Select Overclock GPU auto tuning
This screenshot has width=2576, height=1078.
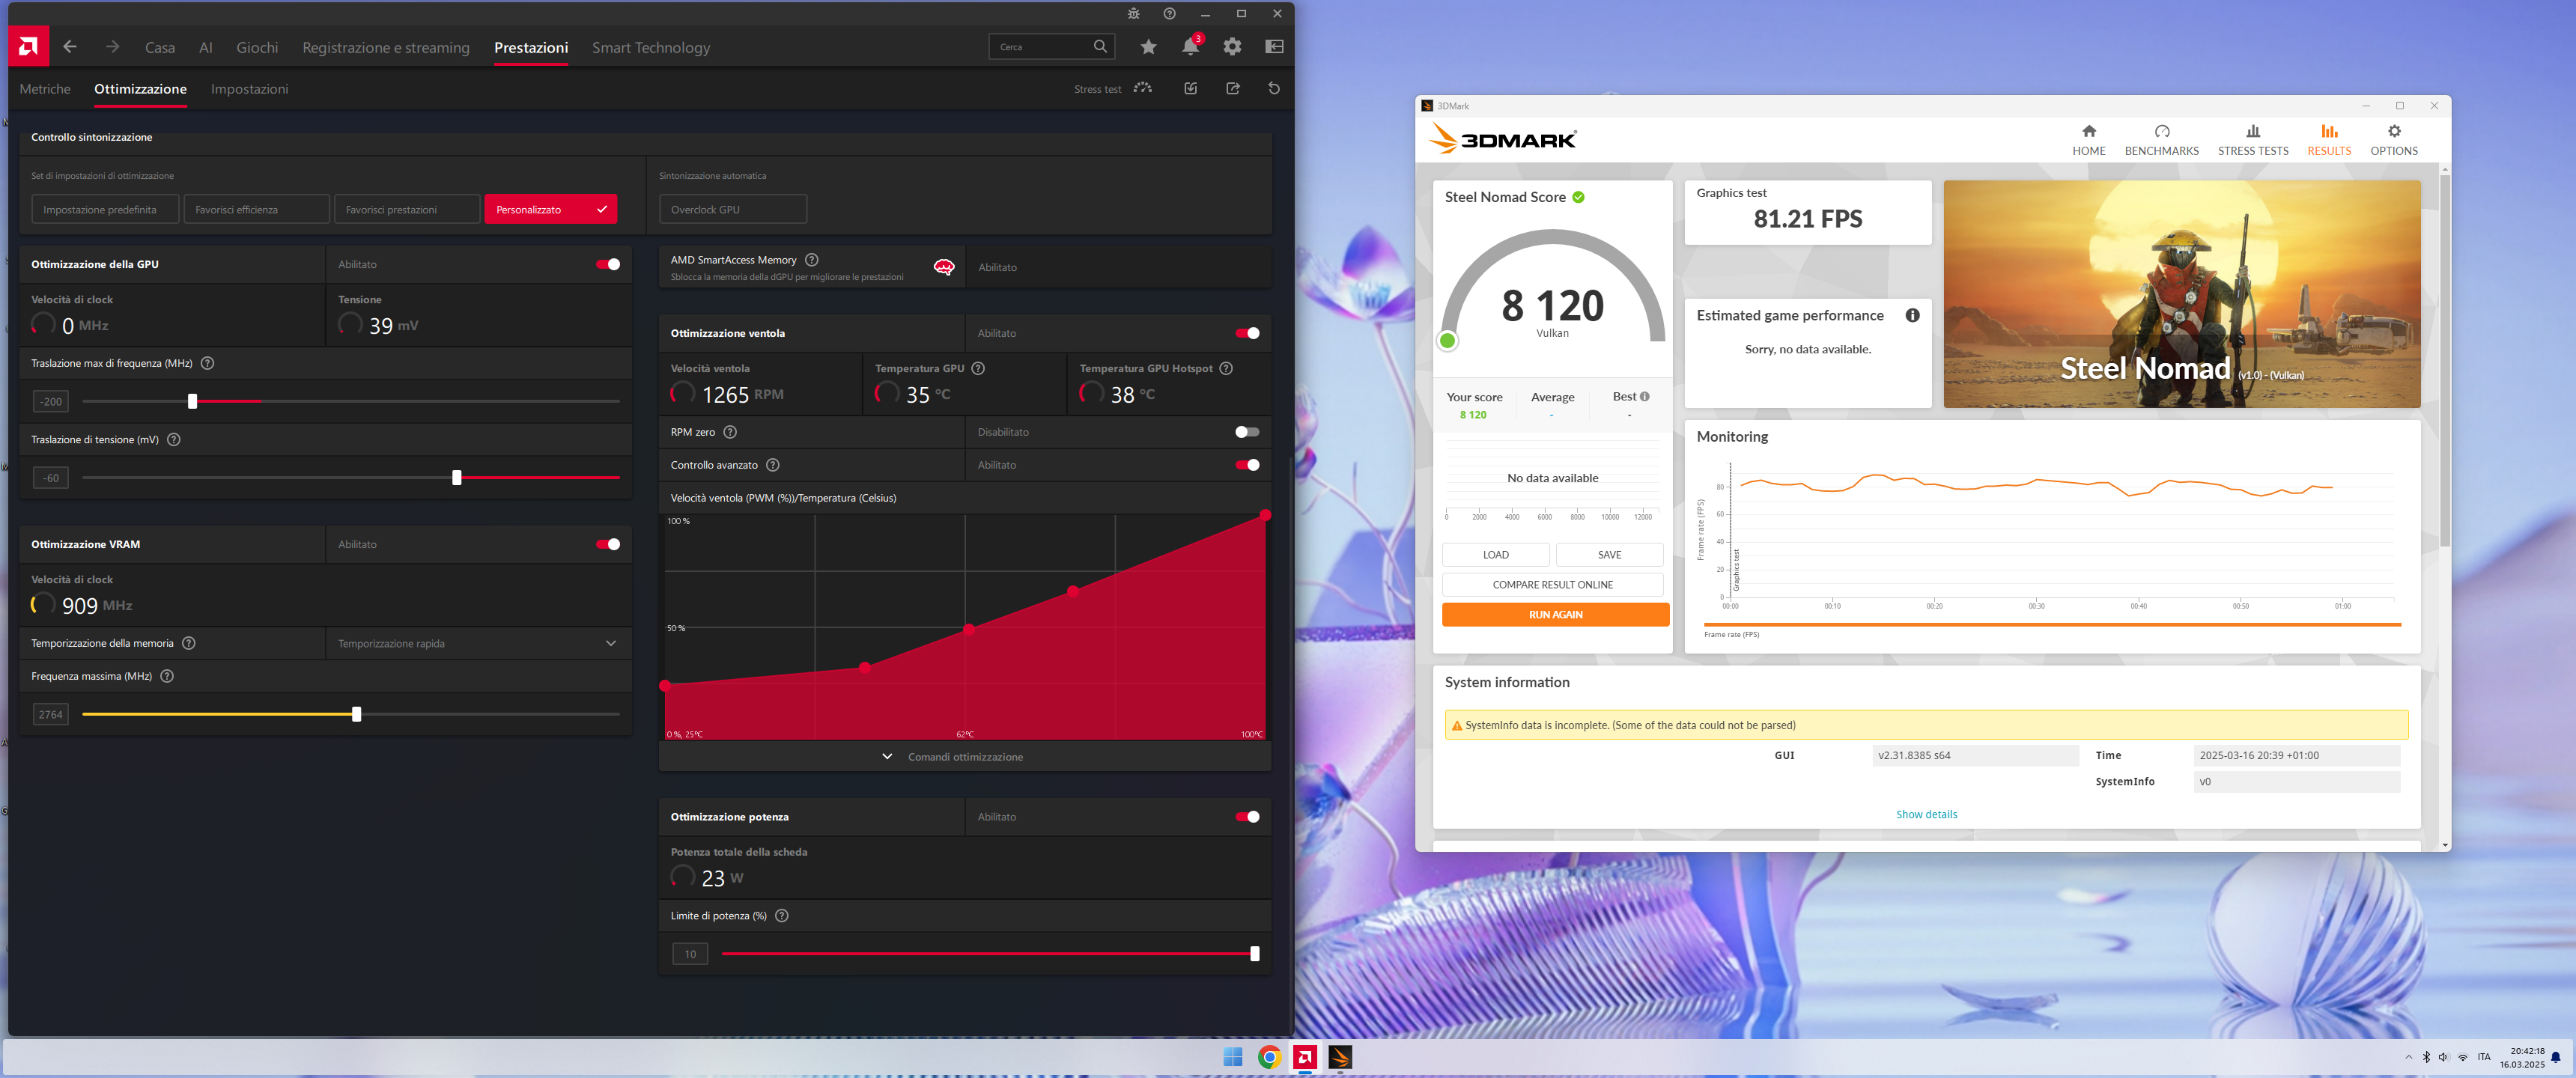[x=733, y=209]
